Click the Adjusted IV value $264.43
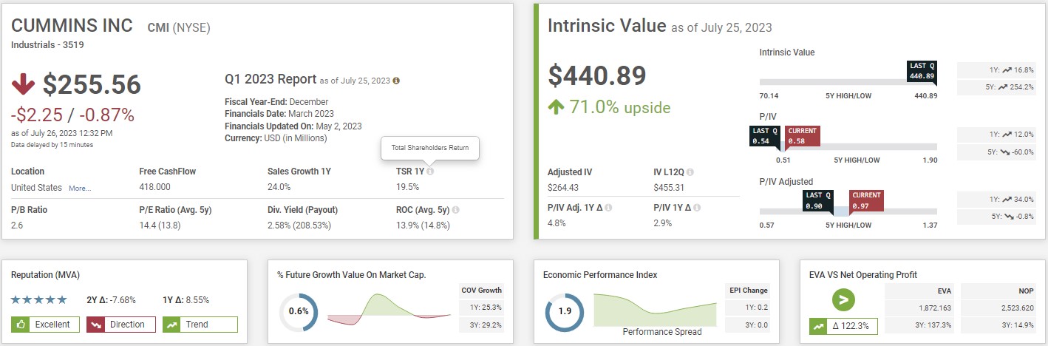This screenshot has height=346, width=1048. point(563,188)
